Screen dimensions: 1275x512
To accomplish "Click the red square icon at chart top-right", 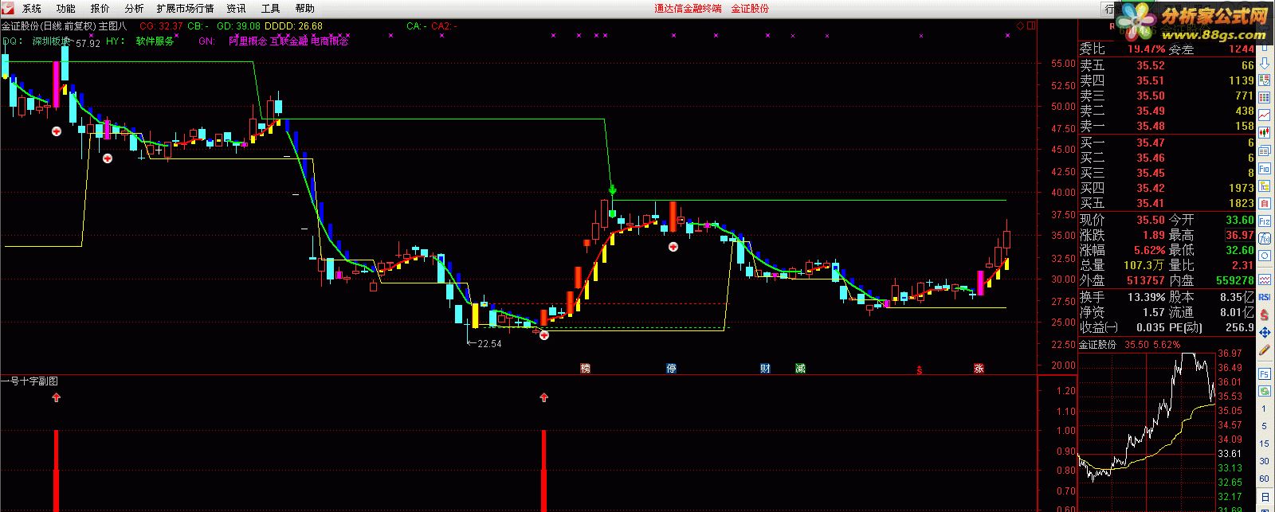I will [x=1032, y=25].
